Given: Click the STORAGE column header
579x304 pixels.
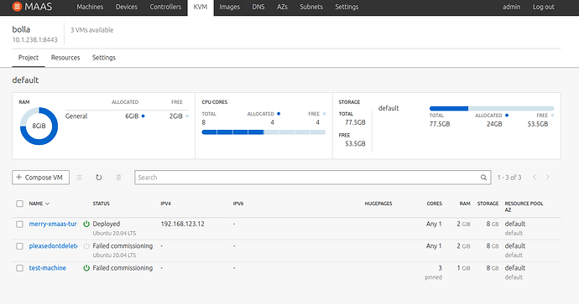Looking at the screenshot, I should 488,204.
